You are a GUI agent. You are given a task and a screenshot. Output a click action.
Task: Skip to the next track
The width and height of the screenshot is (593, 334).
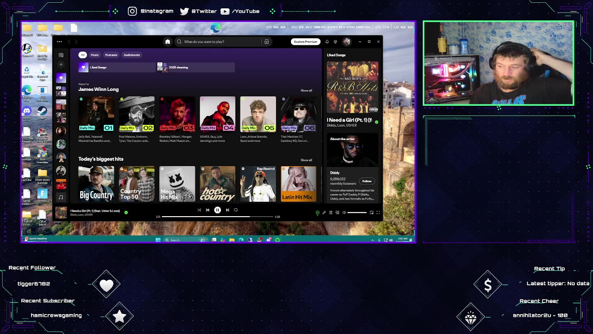tap(227, 210)
